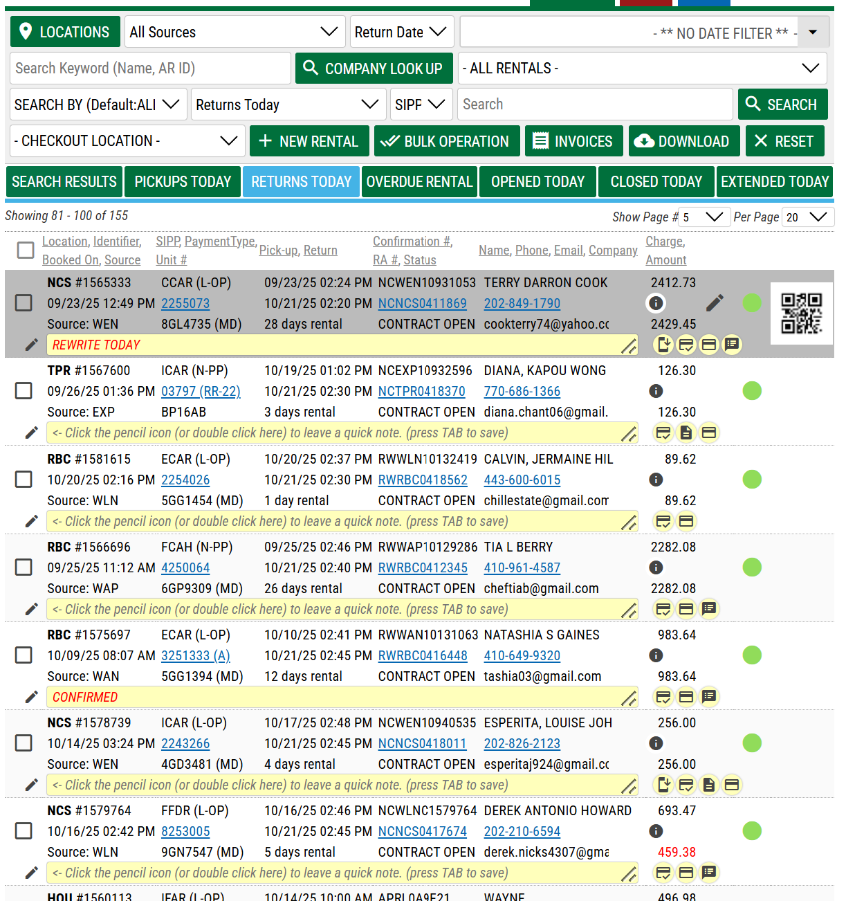This screenshot has width=855, height=901.
Task: Click the Search Keyword input field
Action: tap(150, 69)
